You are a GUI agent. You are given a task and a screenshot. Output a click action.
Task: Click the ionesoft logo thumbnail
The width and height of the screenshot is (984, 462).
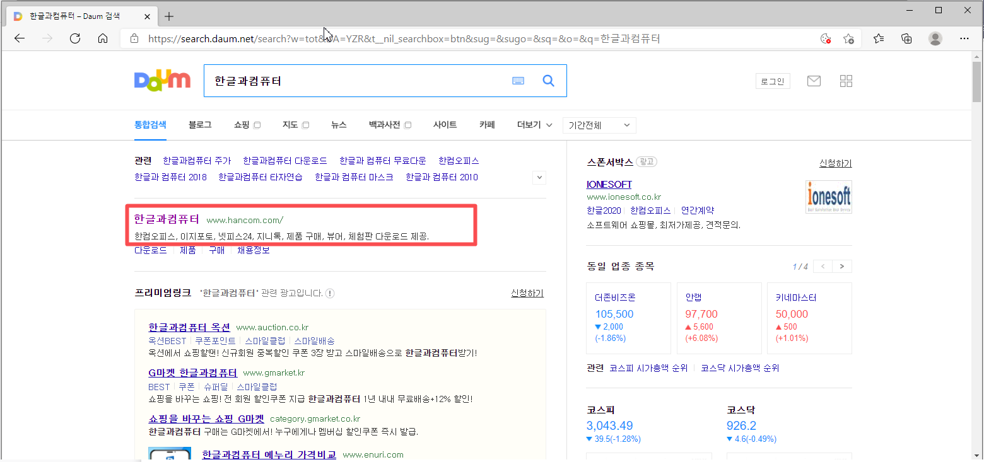(x=829, y=197)
